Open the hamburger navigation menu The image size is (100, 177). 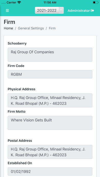[7, 10]
